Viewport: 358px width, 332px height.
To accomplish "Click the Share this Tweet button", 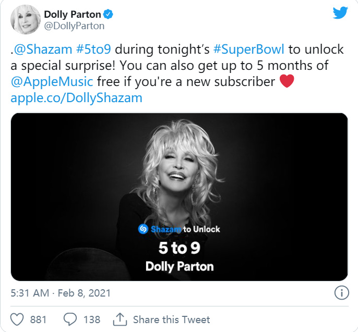I will tap(171, 319).
